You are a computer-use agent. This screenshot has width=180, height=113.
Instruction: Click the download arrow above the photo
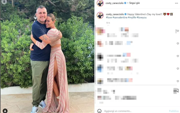pos(4,2)
